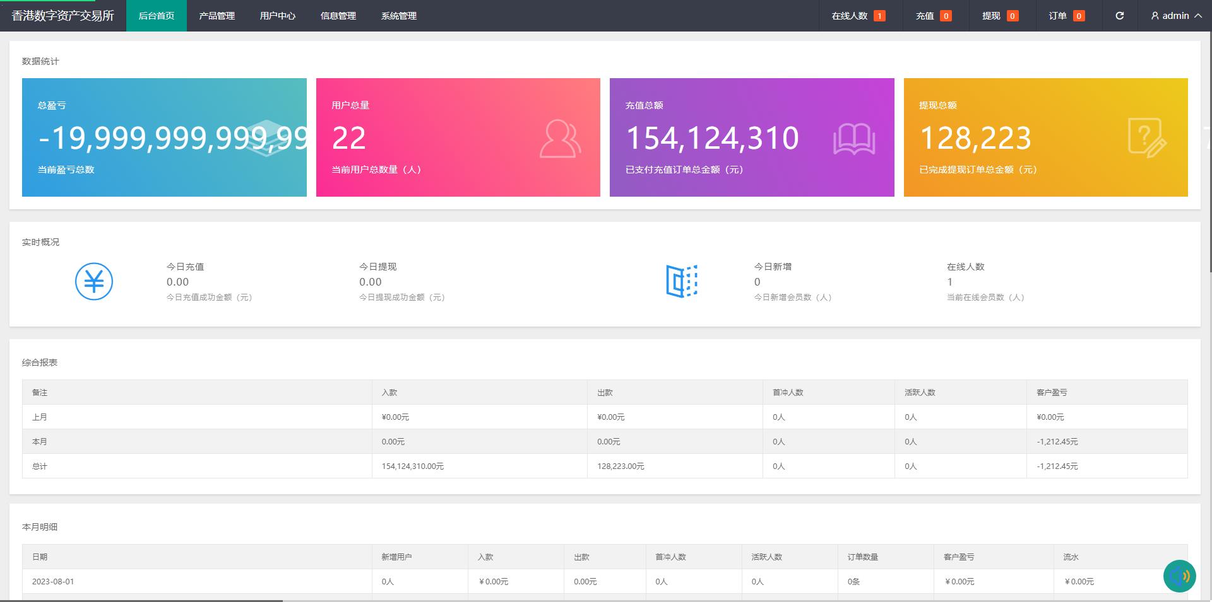Click the users silhouette icon on pink card
The image size is (1212, 602).
click(559, 139)
